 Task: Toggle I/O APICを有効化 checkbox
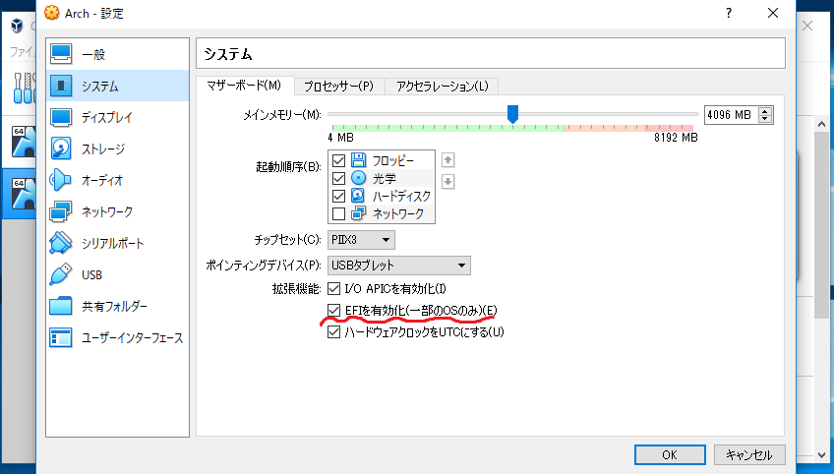tap(333, 289)
